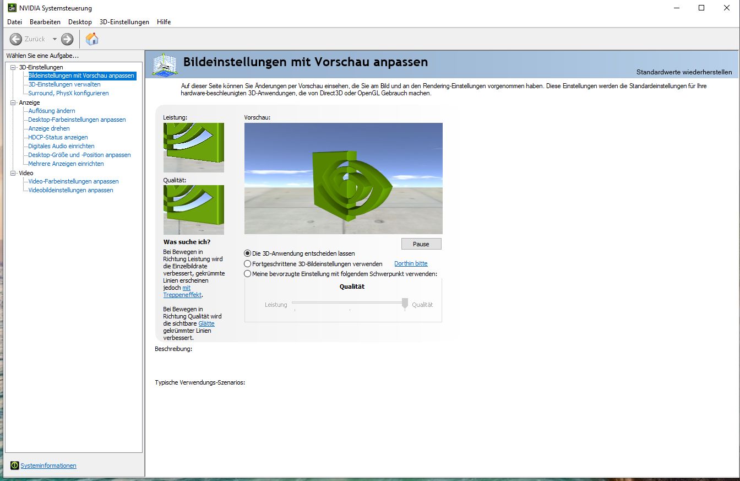Collapse the 3D-Einstellungen tree node
Image resolution: width=740 pixels, height=481 pixels.
[x=13, y=67]
